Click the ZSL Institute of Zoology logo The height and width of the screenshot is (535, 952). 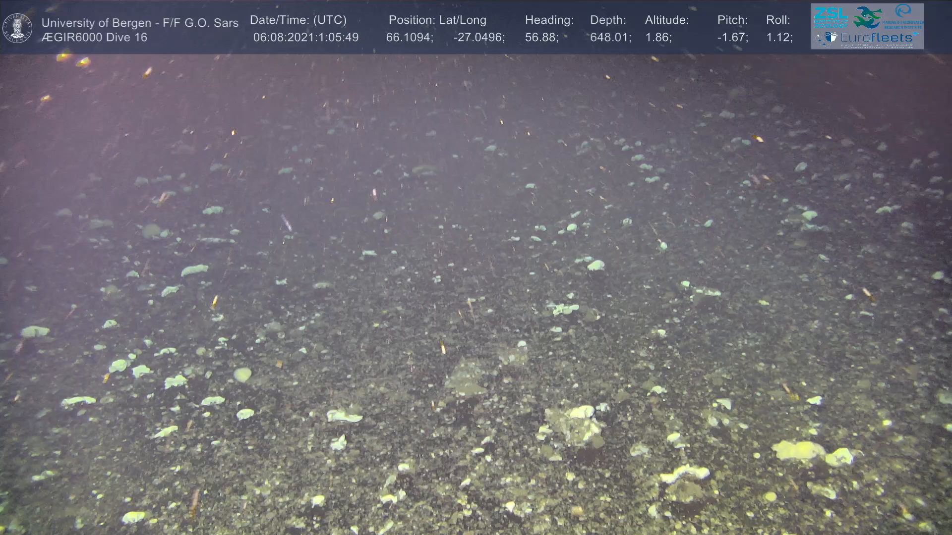coord(831,17)
